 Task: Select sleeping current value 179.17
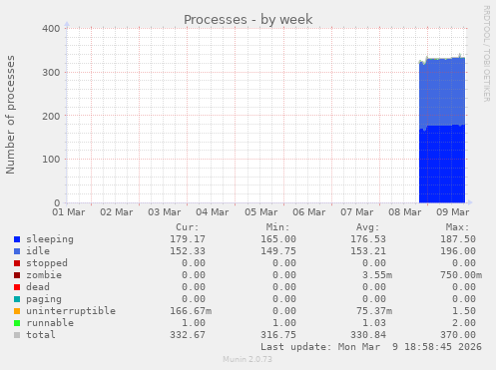[188, 239]
